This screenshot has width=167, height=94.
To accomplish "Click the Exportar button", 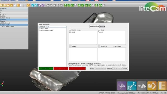I will (x=110, y=68).
